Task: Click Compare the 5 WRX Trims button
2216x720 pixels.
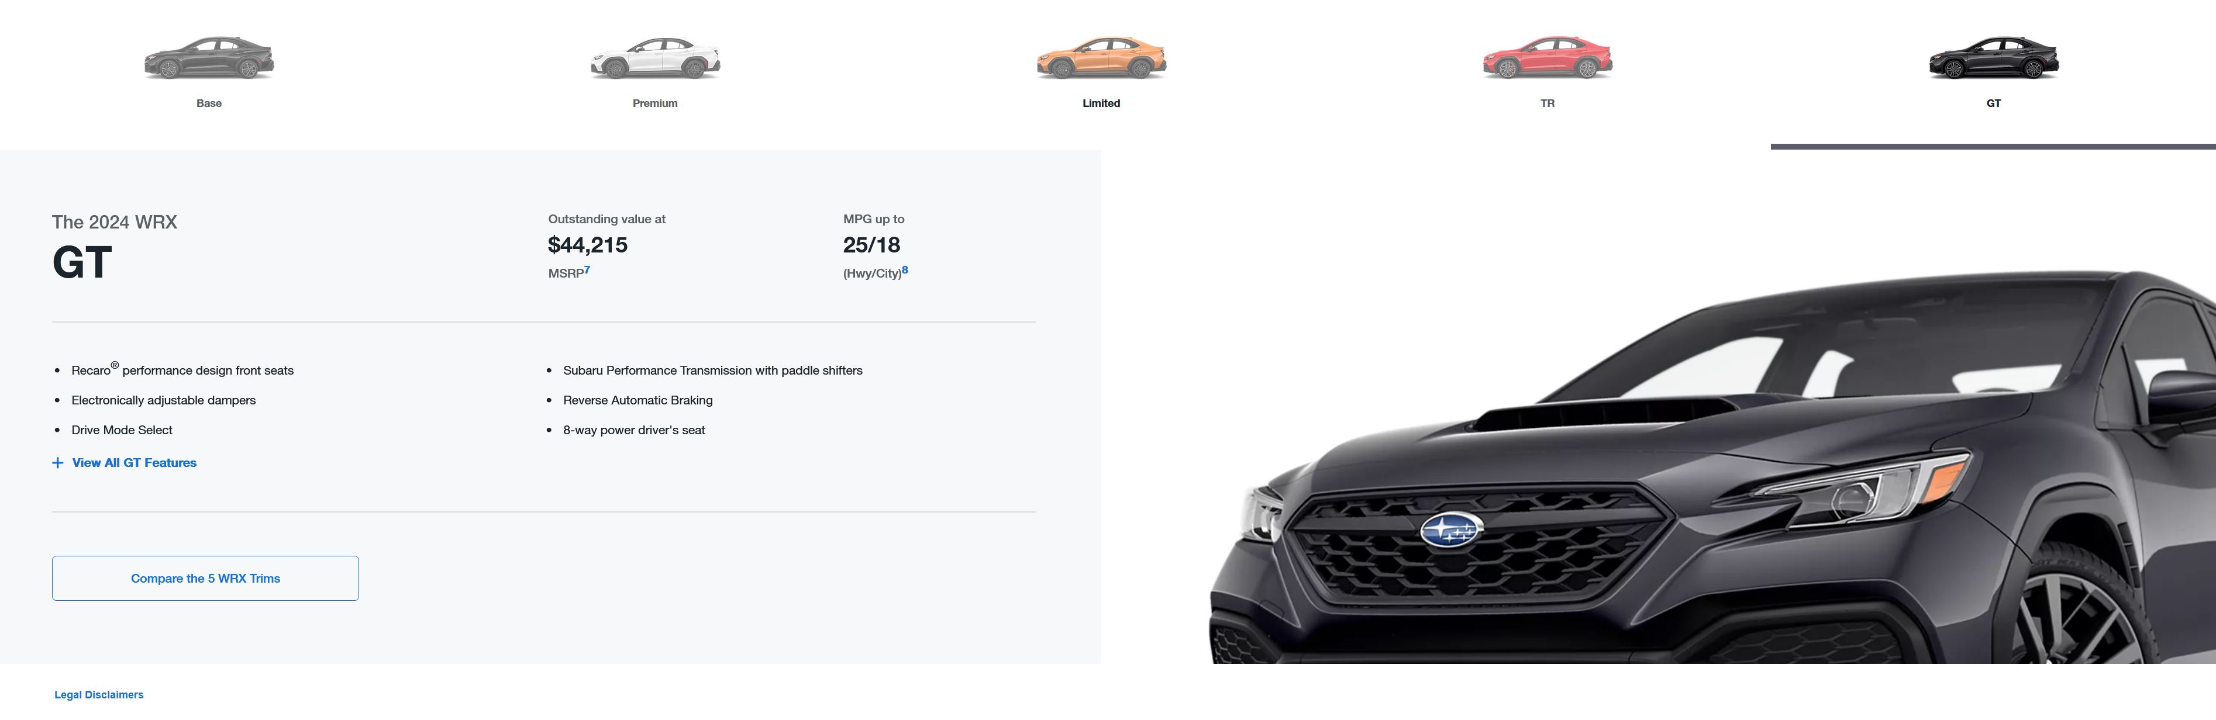Action: (x=206, y=578)
